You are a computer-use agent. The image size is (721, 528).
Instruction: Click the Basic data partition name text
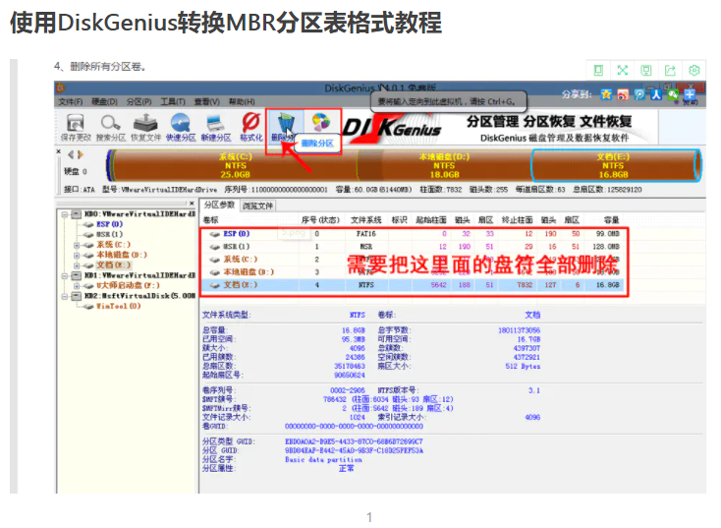click(323, 460)
